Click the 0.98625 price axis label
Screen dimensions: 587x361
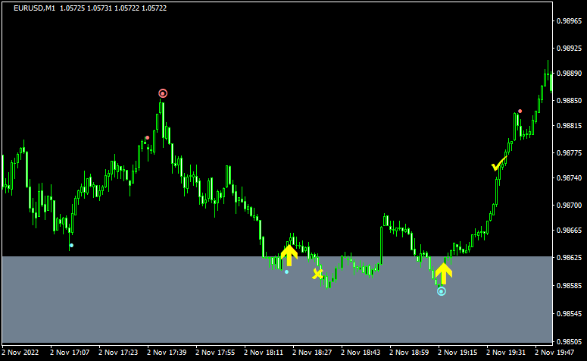[x=568, y=258]
